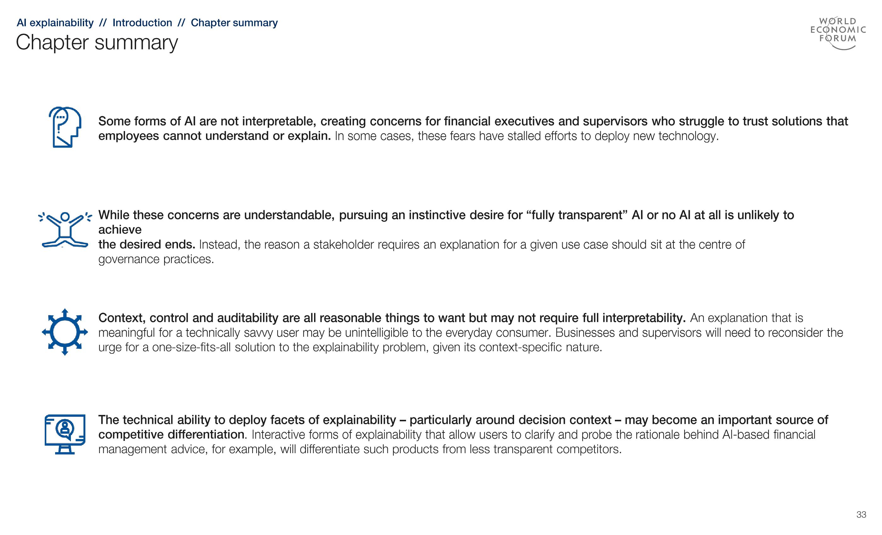882x535 pixels.
Task: Click the word 'achieve' on its own line
Action: pos(120,230)
